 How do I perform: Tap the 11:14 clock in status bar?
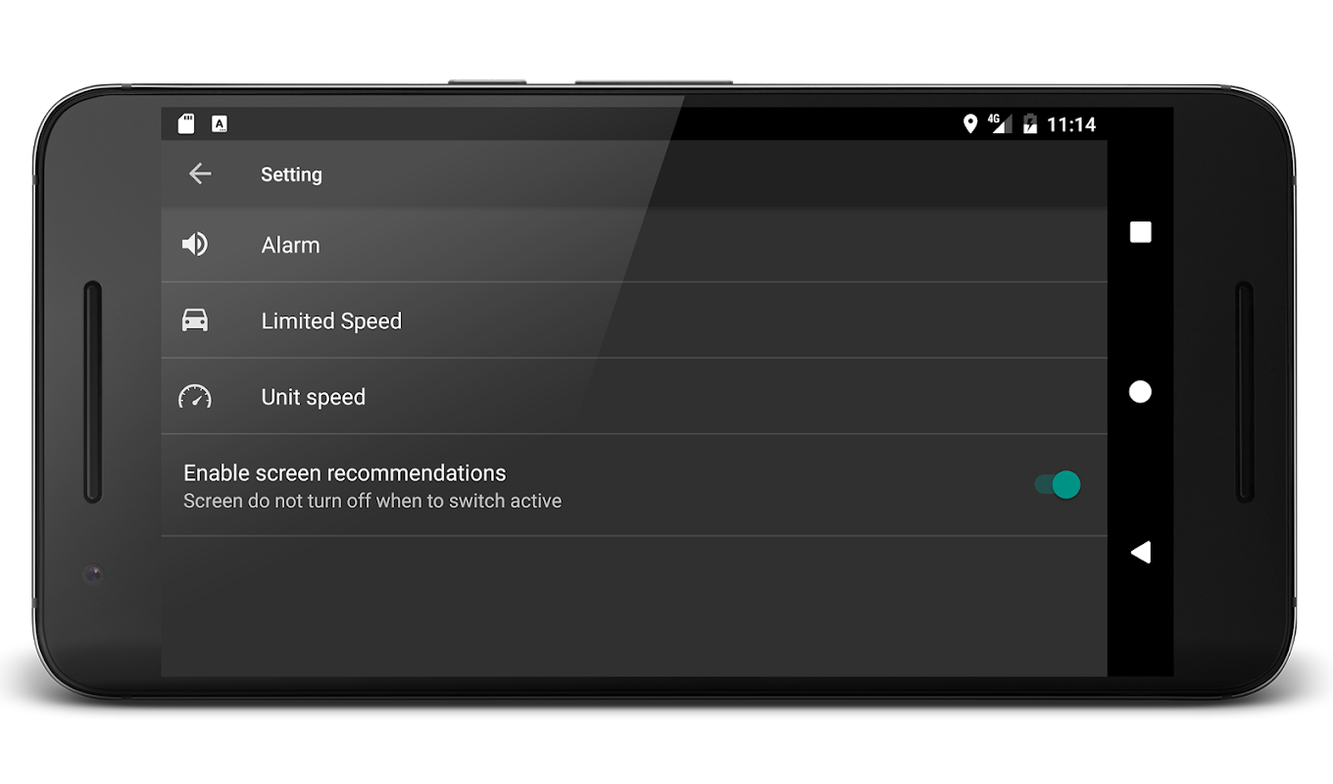coord(1071,124)
